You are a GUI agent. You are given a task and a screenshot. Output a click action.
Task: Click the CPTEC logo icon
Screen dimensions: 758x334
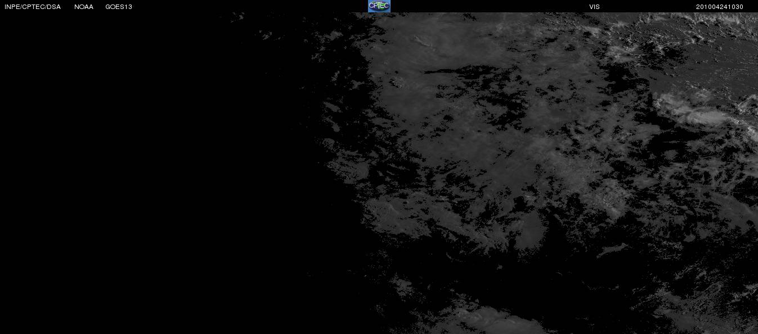(379, 6)
